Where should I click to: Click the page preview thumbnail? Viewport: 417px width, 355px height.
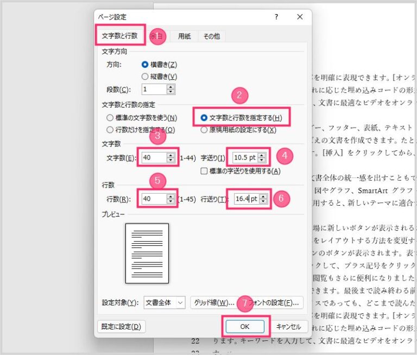tap(147, 253)
